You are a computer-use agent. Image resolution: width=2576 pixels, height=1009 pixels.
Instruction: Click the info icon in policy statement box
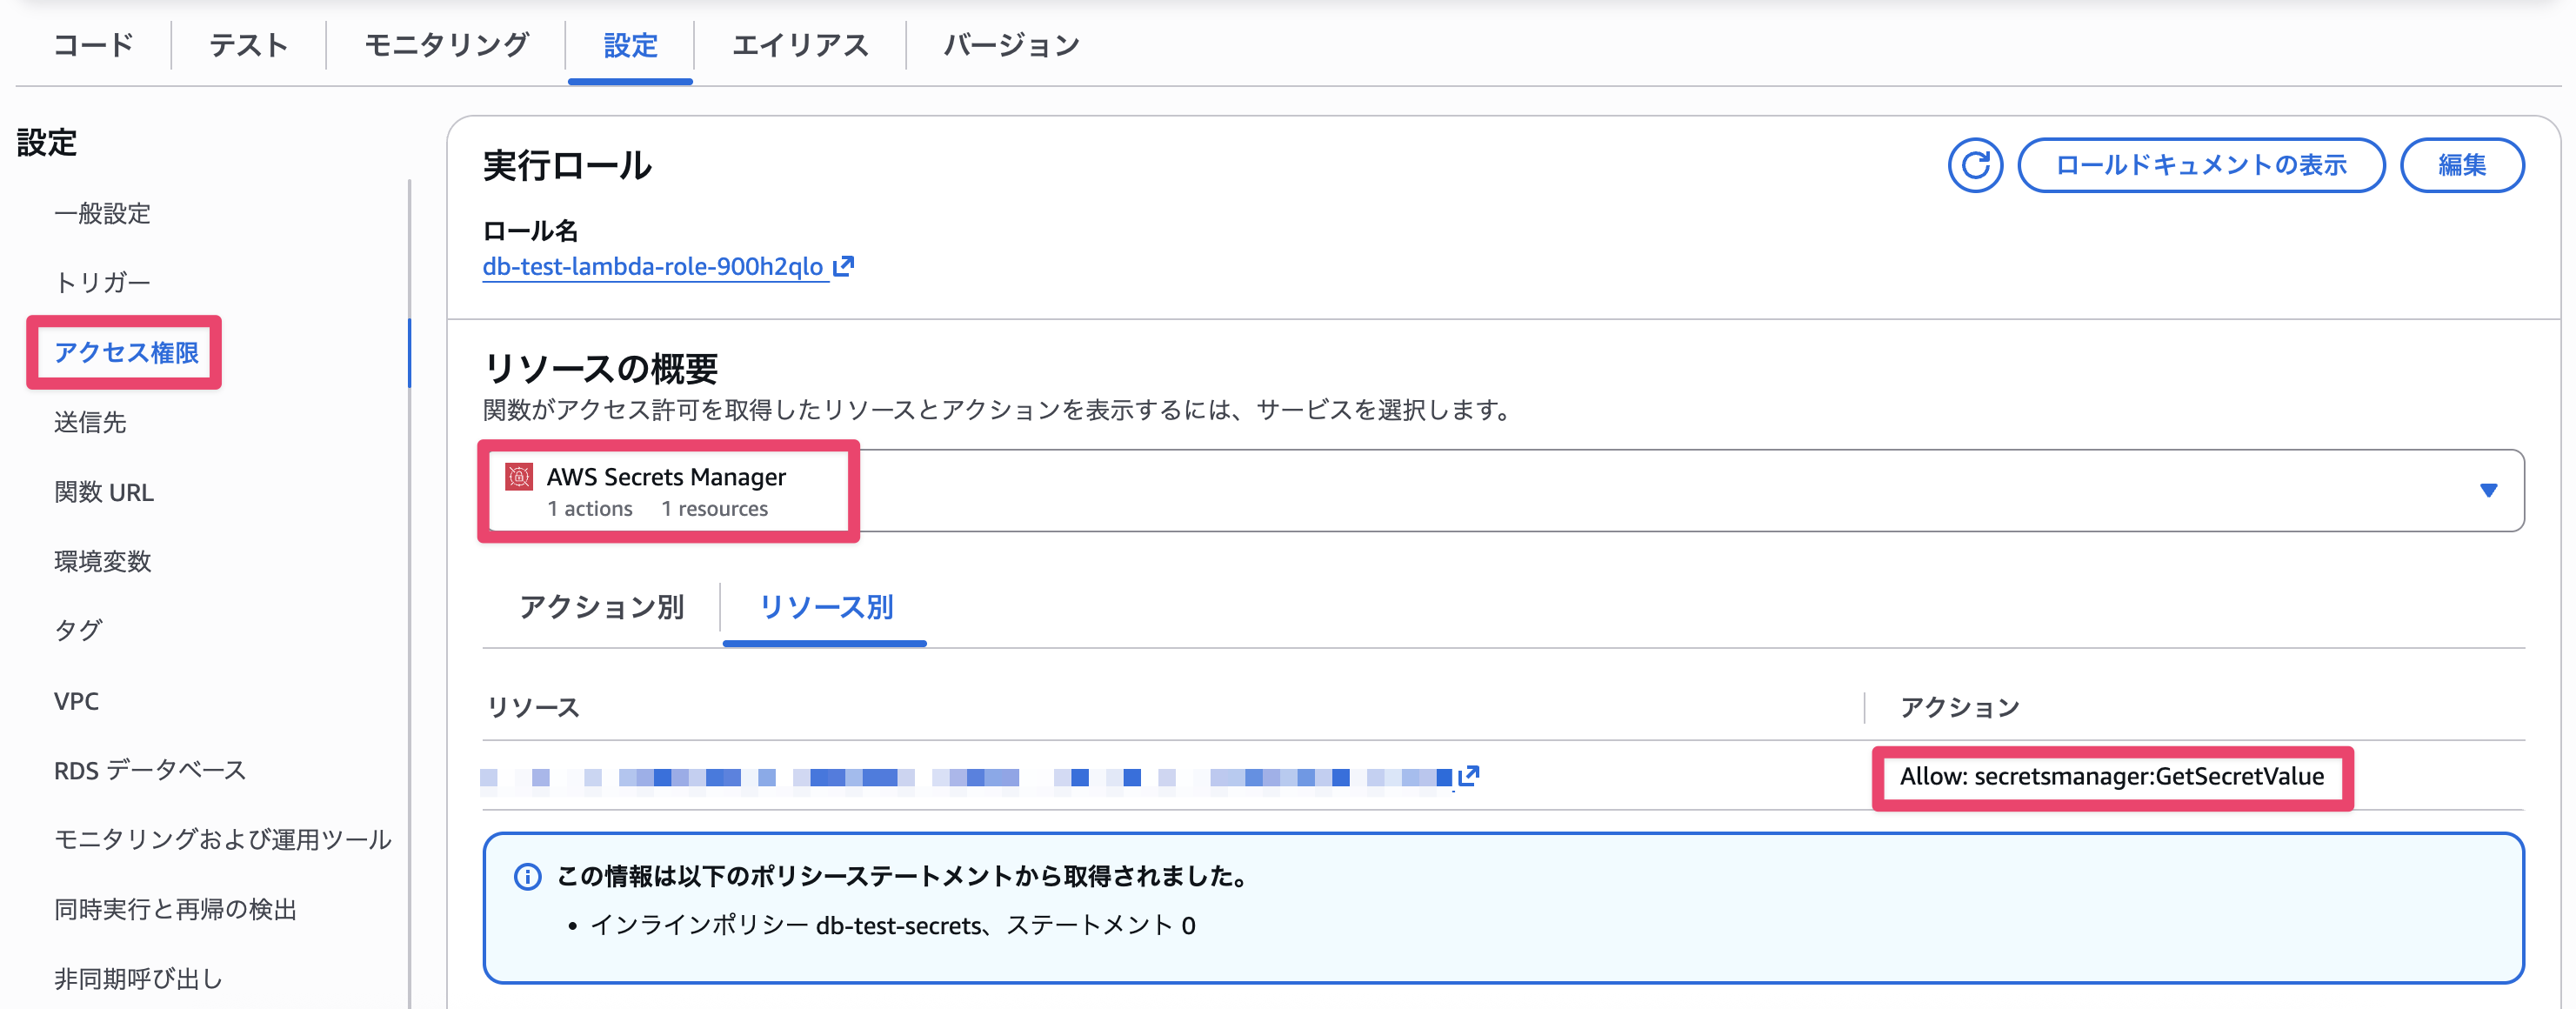coord(527,877)
